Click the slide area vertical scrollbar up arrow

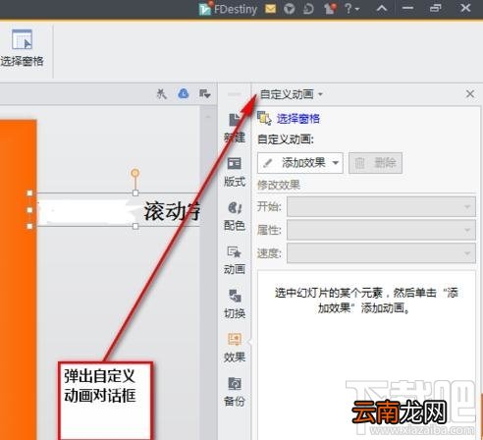(208, 116)
